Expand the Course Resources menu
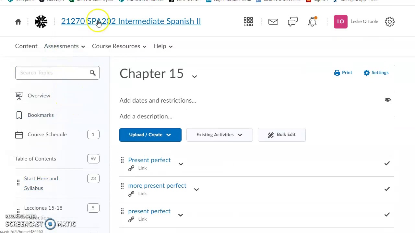This screenshot has height=233, width=415. coord(119,46)
